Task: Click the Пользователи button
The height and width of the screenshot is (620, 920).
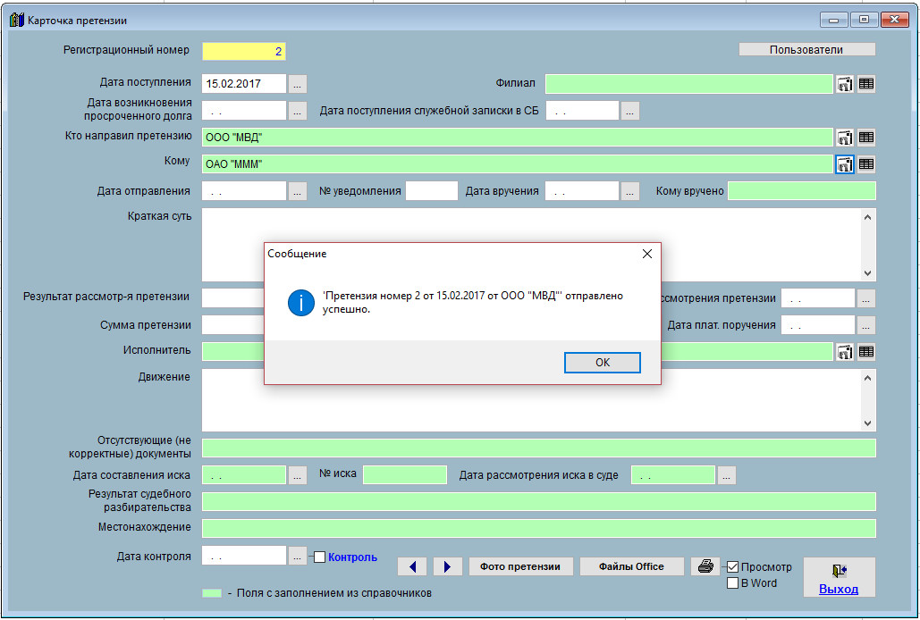Action: (806, 50)
